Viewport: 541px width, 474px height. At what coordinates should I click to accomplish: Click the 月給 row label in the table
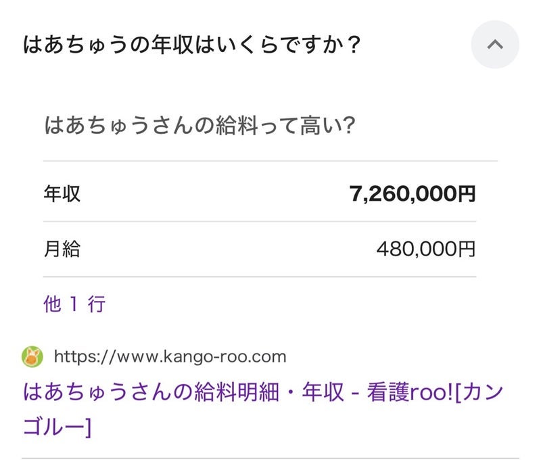click(x=62, y=250)
